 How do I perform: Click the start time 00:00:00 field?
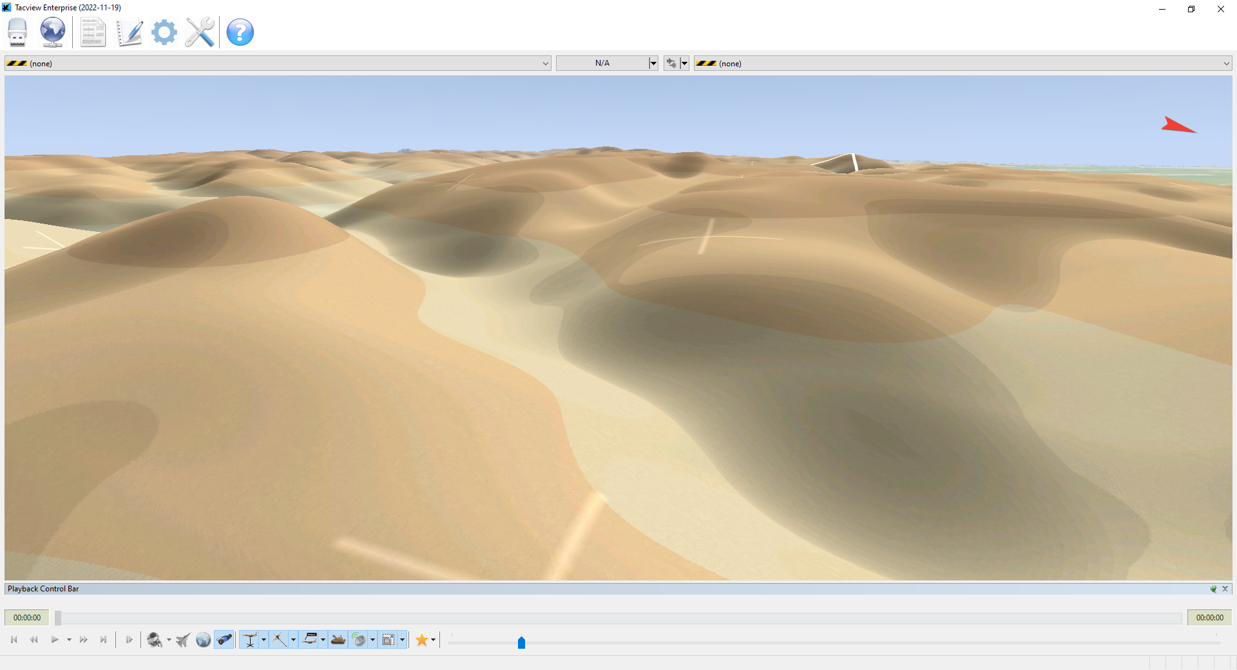point(27,617)
